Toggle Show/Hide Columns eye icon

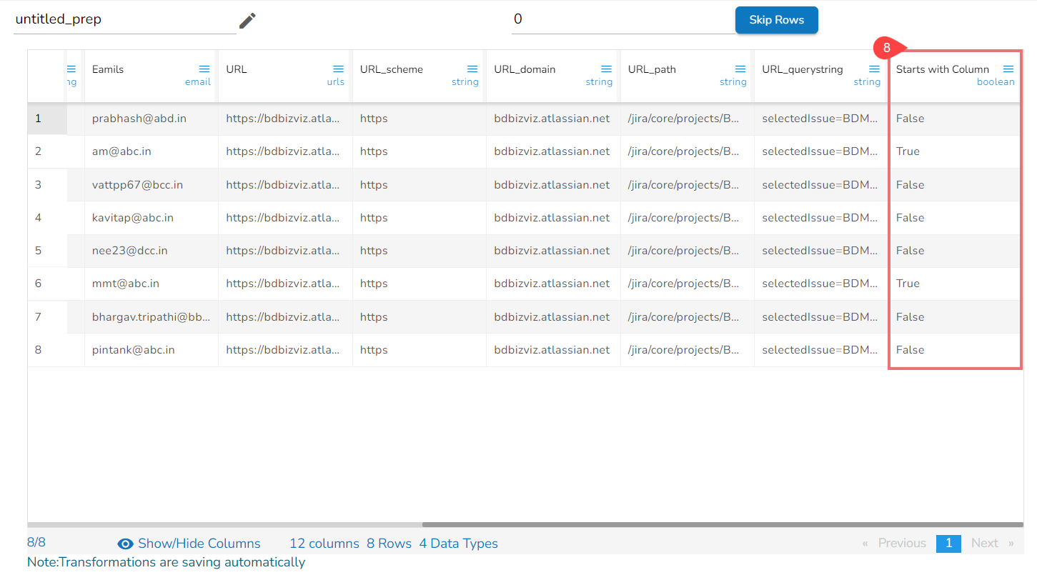pos(126,544)
